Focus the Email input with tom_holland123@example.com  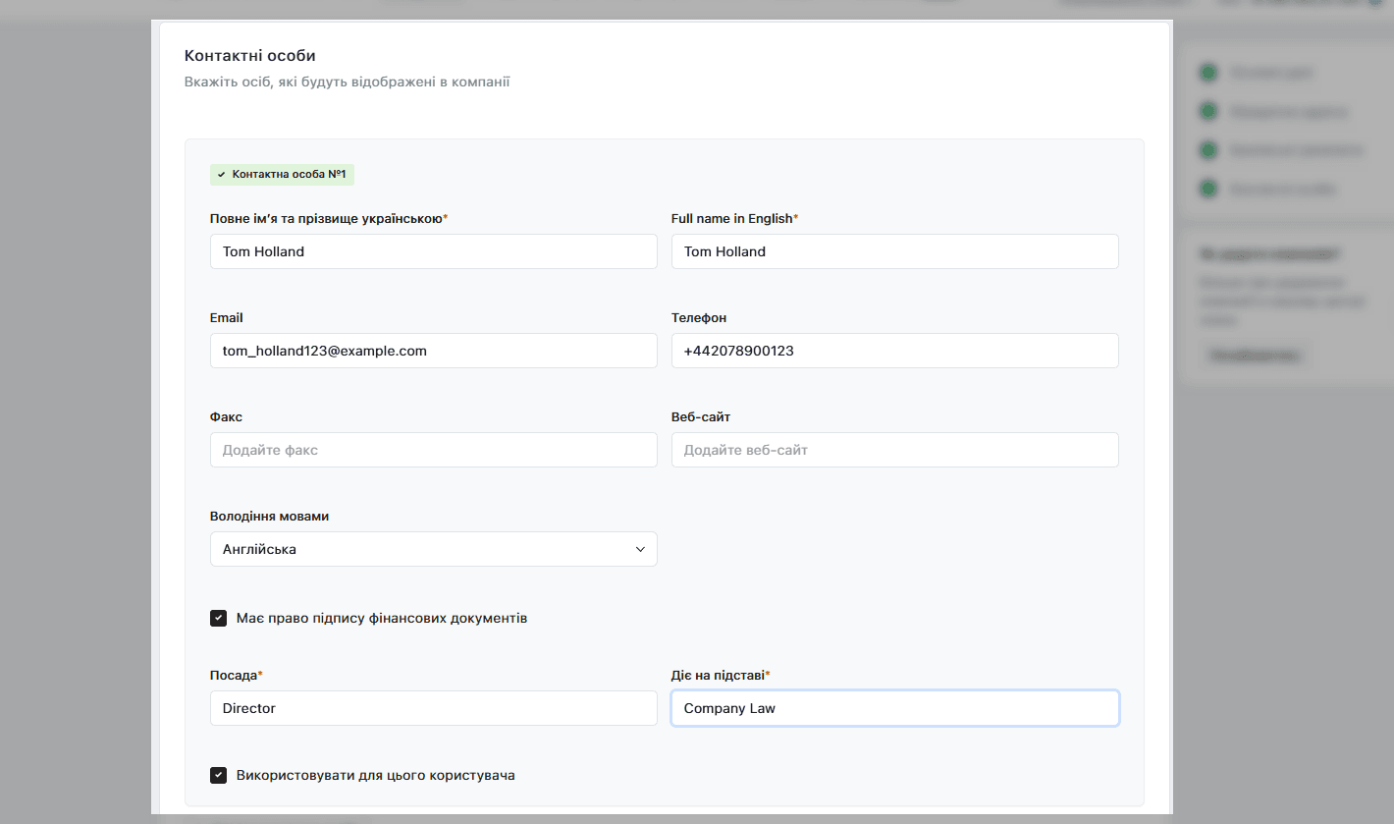(x=433, y=351)
